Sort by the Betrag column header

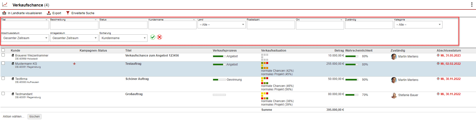point(339,51)
